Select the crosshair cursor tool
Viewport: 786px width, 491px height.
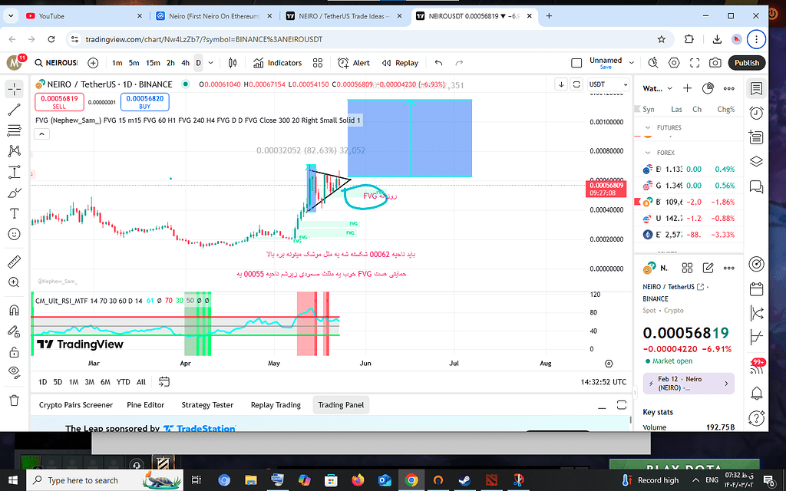15,89
